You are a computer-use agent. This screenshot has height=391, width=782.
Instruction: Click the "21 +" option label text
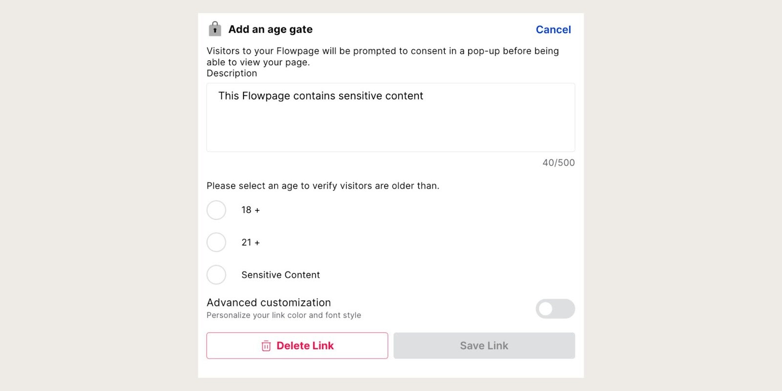point(251,242)
